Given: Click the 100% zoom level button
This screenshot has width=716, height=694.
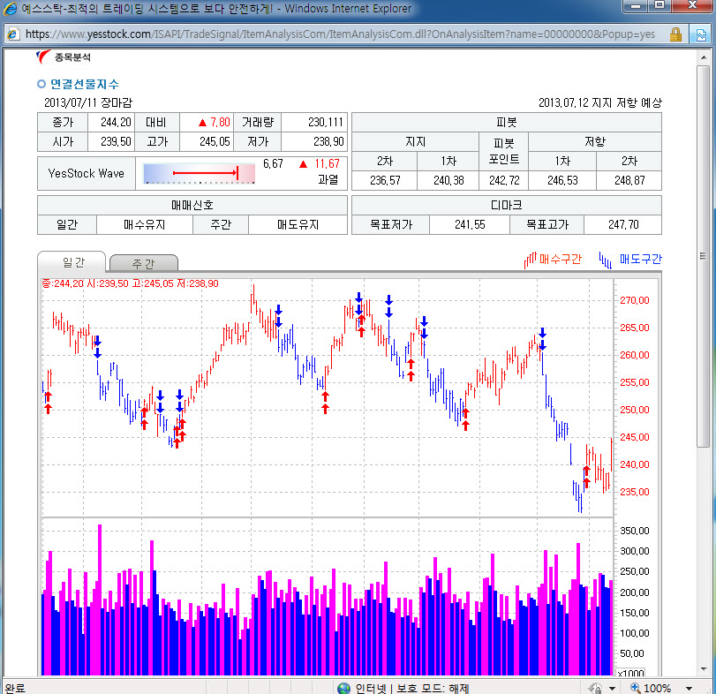Looking at the screenshot, I should point(650,688).
